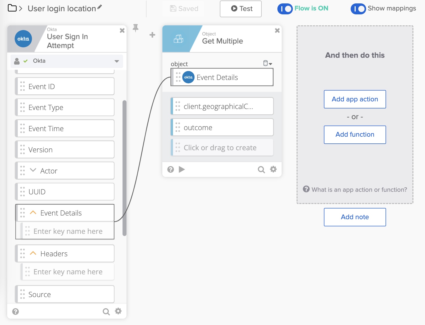The height and width of the screenshot is (325, 425).
Task: Expand the Actor field chevron
Action: coord(33,170)
